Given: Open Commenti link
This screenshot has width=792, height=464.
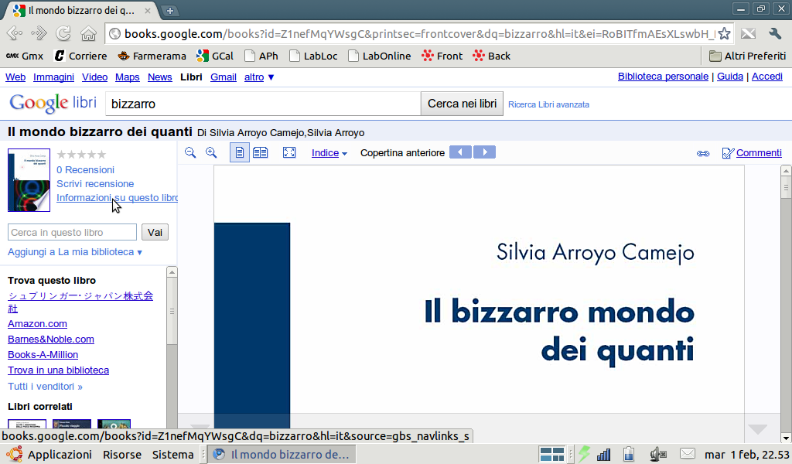Looking at the screenshot, I should click(x=759, y=153).
